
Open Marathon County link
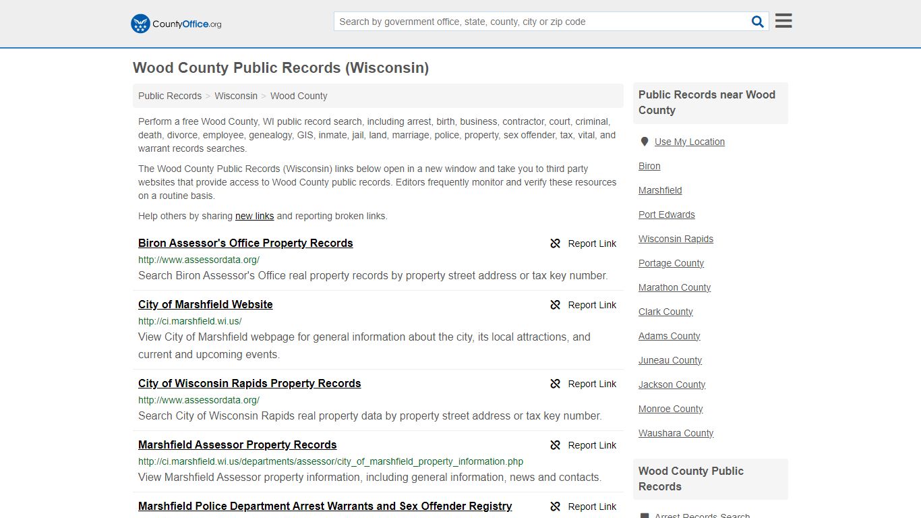coord(674,287)
